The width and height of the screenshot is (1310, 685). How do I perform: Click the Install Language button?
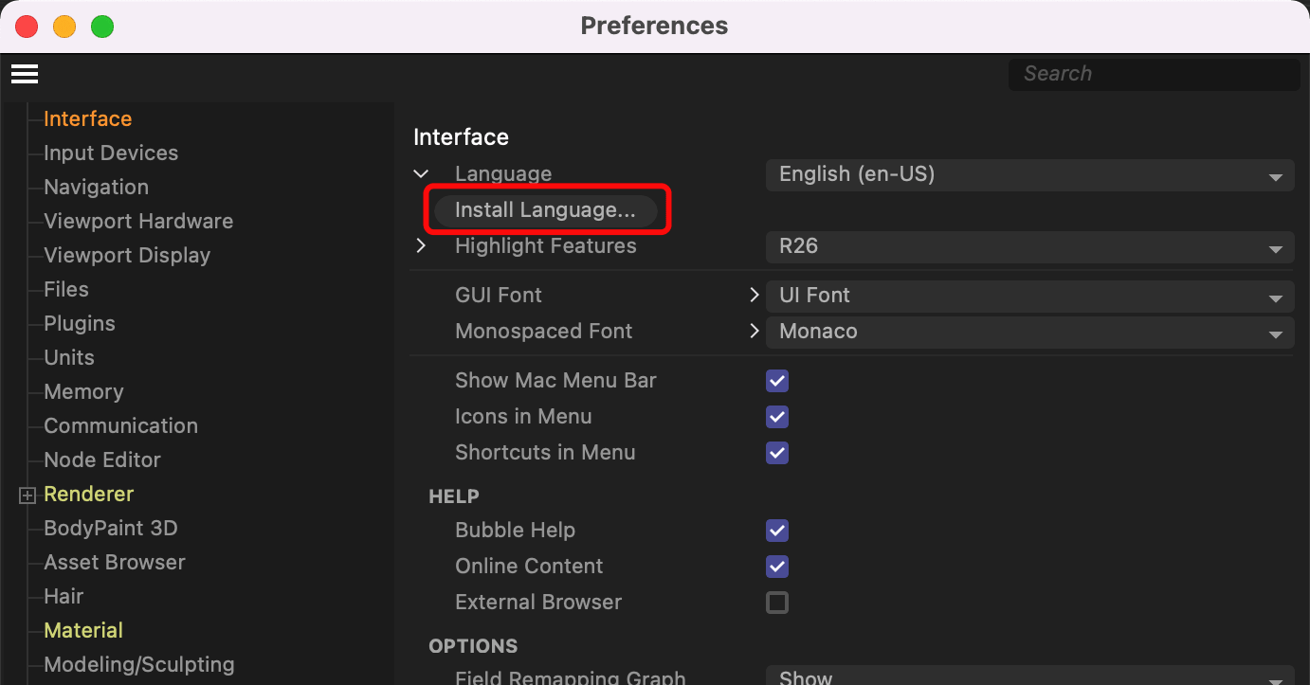coord(545,210)
